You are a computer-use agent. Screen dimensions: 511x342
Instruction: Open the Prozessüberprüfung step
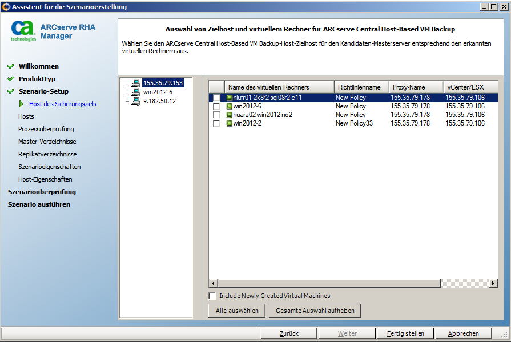46,129
